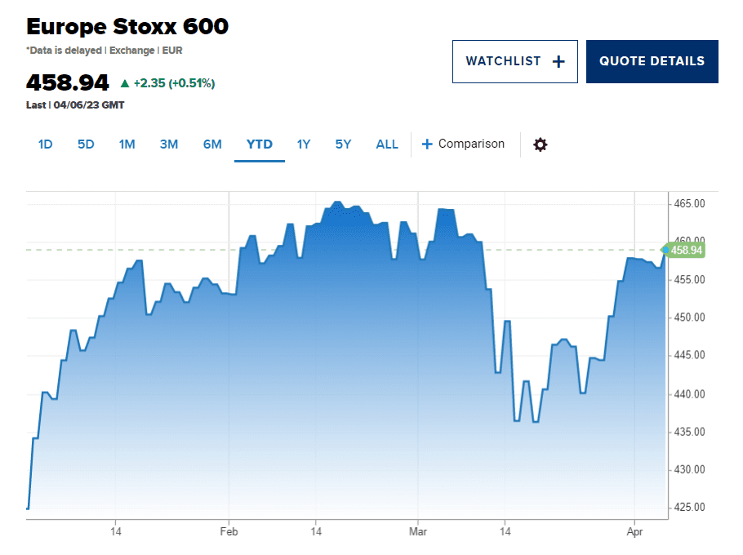The image size is (743, 555).
Task: Click the plus icon in Watchlist button
Action: [x=558, y=61]
